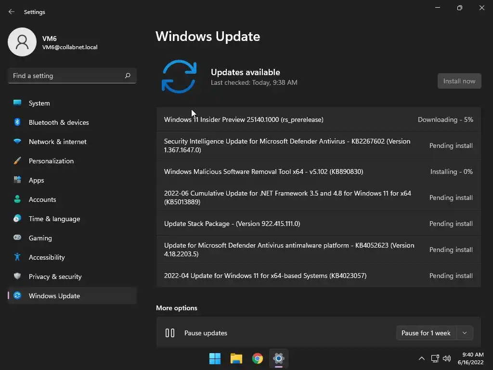Select Defender antimalware platform KB4052623 row
The height and width of the screenshot is (370, 493).
(x=319, y=250)
